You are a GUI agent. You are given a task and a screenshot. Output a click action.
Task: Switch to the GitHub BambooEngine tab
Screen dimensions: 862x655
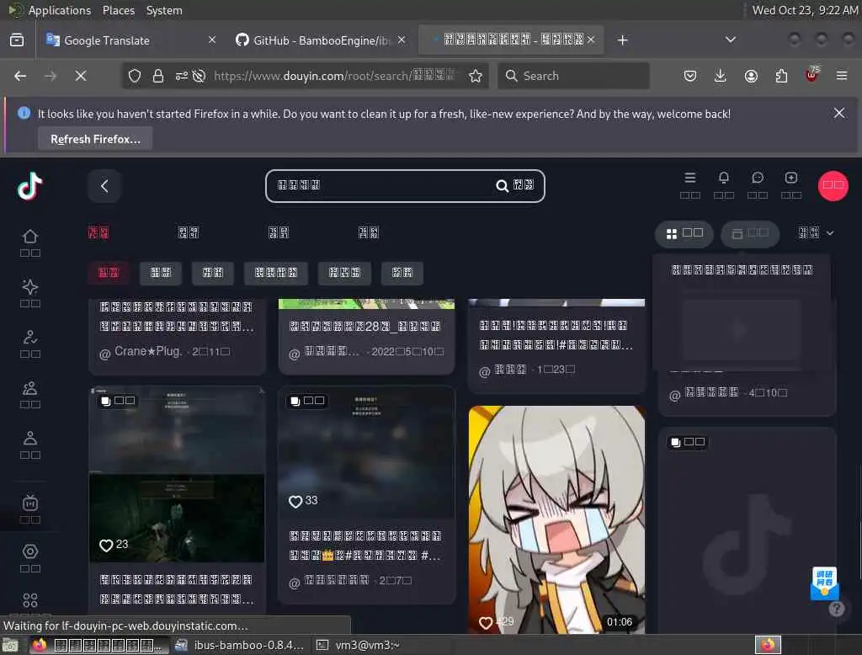tap(321, 40)
